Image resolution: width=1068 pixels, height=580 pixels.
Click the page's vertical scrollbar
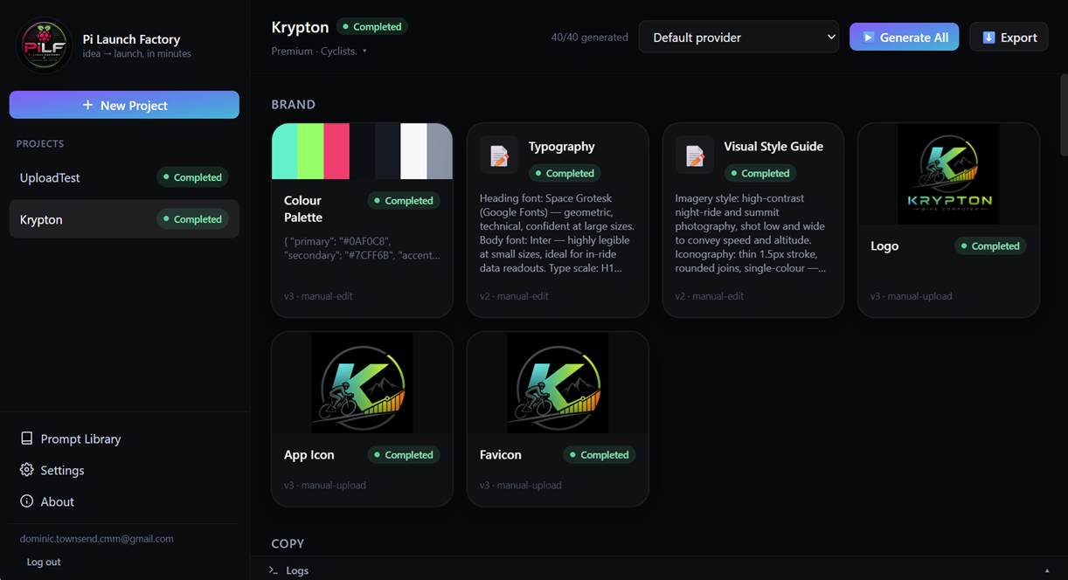[x=1063, y=114]
